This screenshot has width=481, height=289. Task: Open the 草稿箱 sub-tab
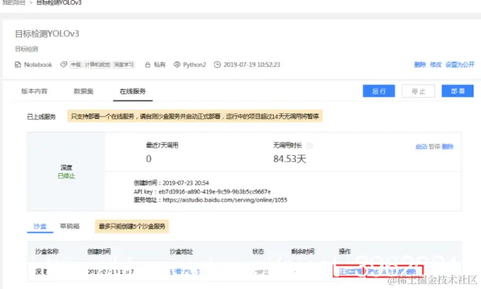(x=69, y=227)
